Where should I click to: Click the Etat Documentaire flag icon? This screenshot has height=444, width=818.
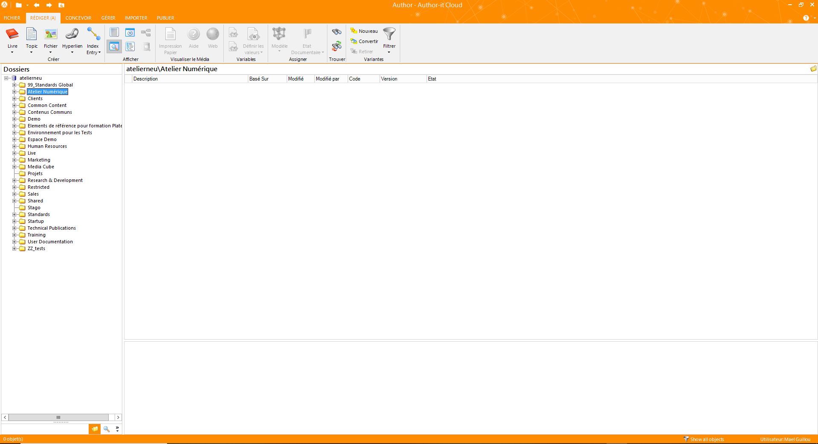307,34
